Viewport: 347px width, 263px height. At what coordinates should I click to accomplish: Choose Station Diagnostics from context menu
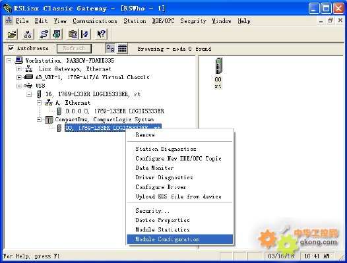(x=179, y=149)
